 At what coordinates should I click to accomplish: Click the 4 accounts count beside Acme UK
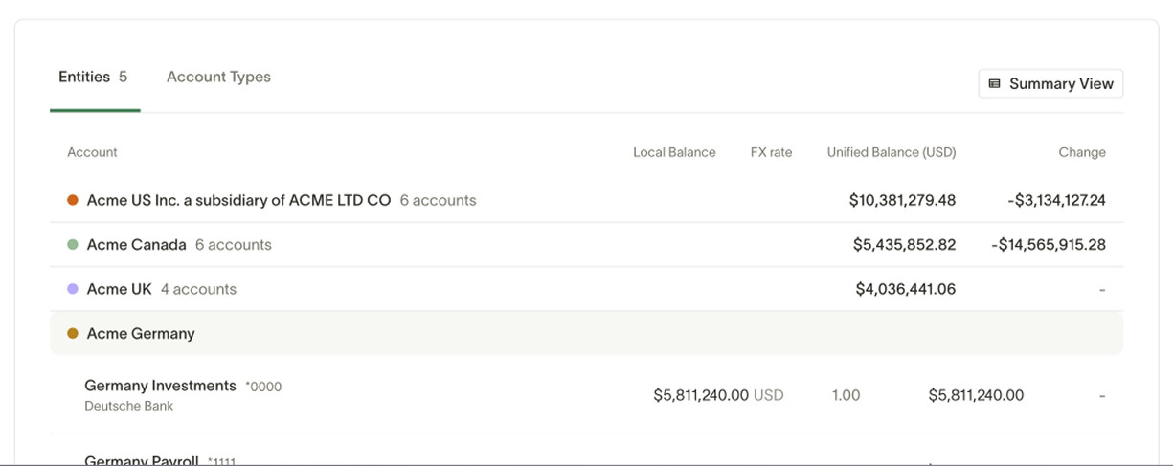pos(198,288)
